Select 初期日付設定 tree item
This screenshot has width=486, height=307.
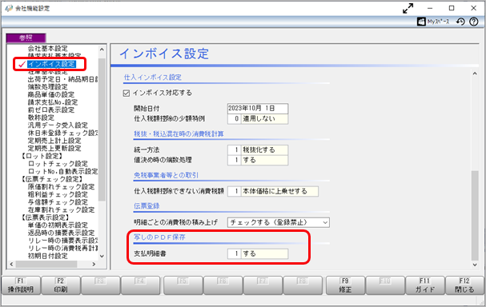47,256
